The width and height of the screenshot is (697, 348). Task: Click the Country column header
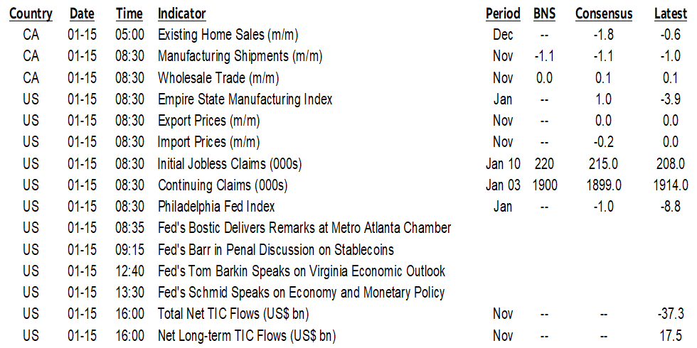[x=31, y=13]
